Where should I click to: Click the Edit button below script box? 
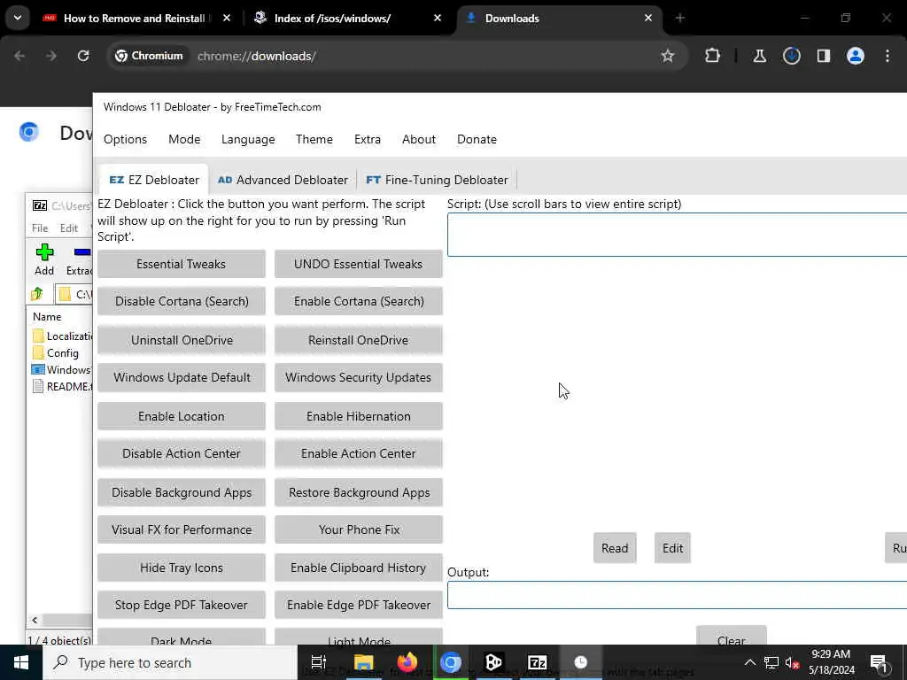tap(673, 548)
